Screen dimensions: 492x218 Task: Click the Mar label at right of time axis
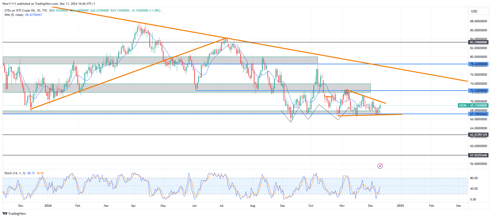pyautogui.click(x=459, y=206)
